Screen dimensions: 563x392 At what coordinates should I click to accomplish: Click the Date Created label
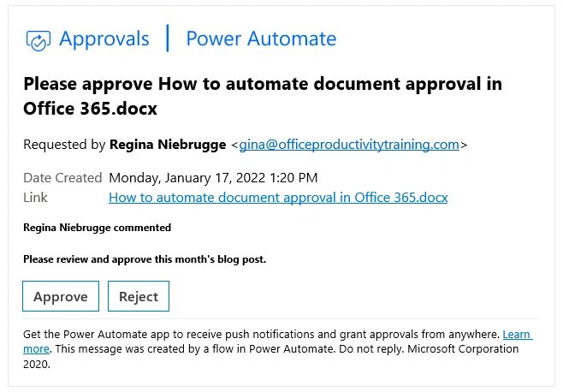62,178
